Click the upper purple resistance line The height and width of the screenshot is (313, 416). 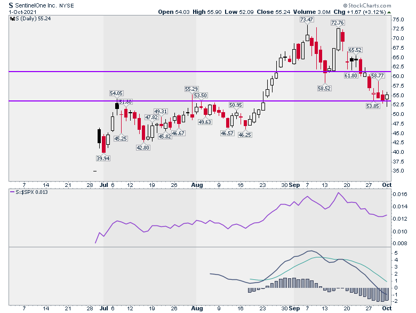200,72
